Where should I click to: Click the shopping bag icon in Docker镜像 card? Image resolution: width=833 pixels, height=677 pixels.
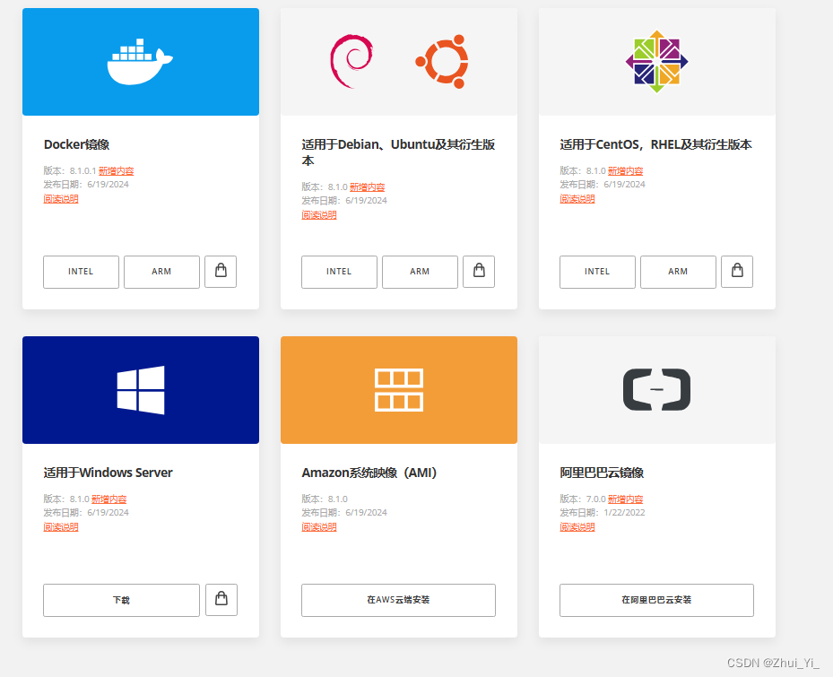(221, 272)
